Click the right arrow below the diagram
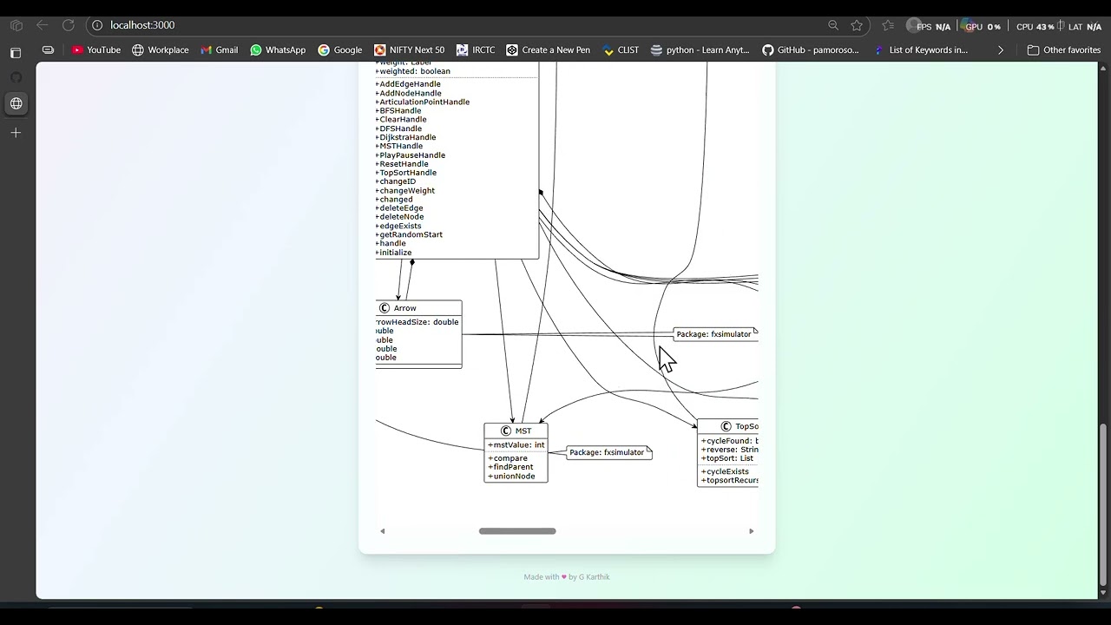The width and height of the screenshot is (1111, 625). pyautogui.click(x=751, y=530)
